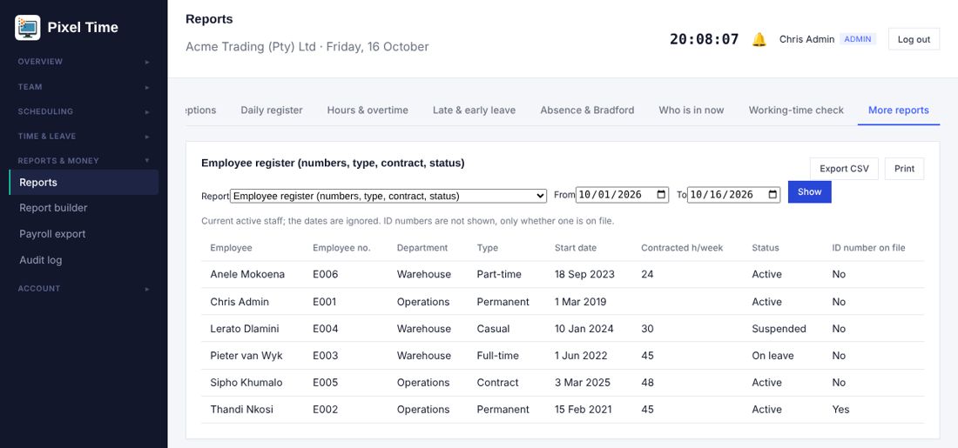Switch to the Absence & Bradford tab
The image size is (958, 448).
click(587, 110)
